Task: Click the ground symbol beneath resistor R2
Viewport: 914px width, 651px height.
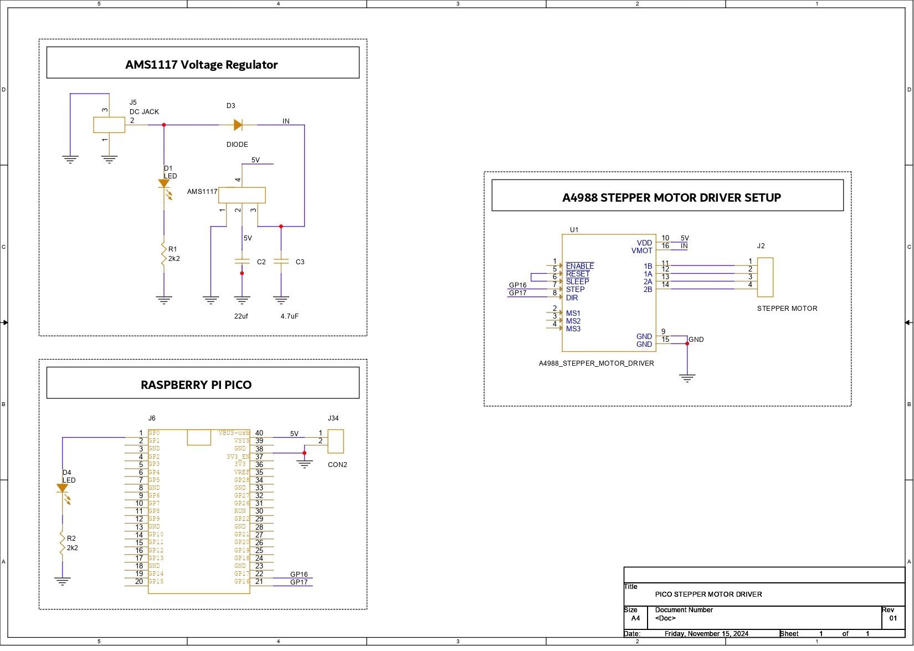Action: coord(63,582)
